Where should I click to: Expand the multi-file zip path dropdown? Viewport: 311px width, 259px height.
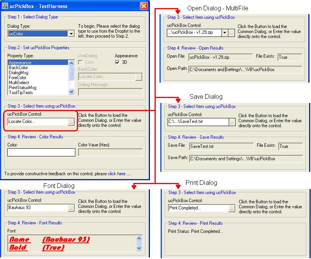(x=225, y=33)
